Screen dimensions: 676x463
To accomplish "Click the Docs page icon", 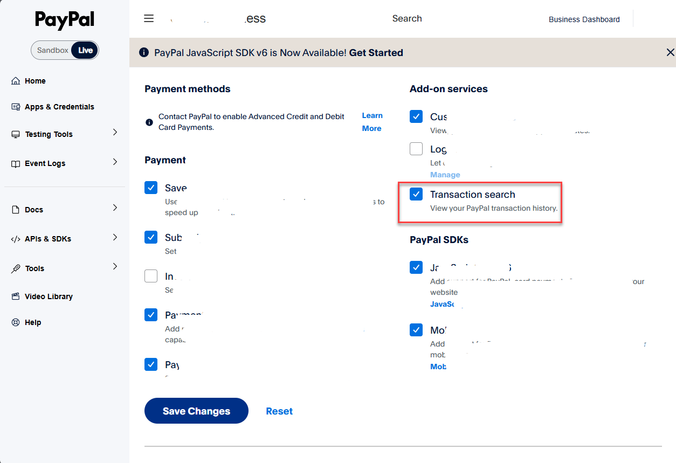I will (x=16, y=210).
